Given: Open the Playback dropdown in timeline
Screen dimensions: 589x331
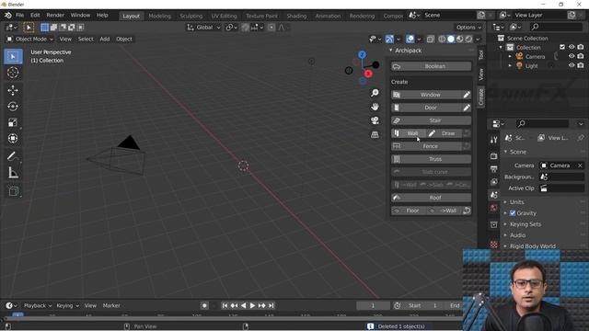Looking at the screenshot, I should click(x=38, y=306).
